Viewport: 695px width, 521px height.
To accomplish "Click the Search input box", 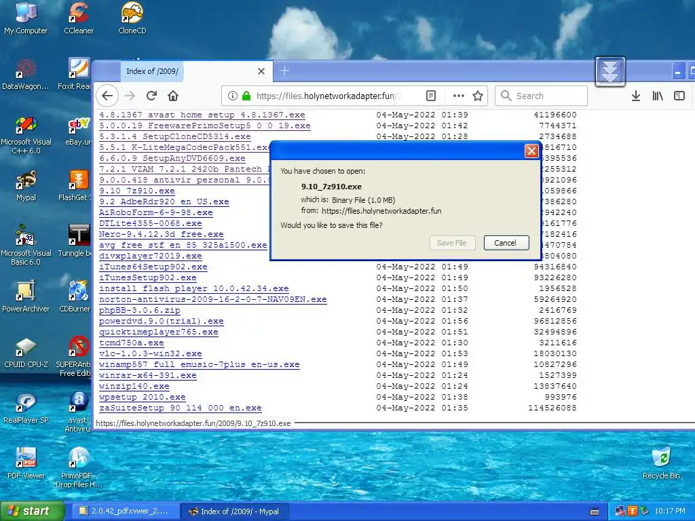I will (541, 96).
